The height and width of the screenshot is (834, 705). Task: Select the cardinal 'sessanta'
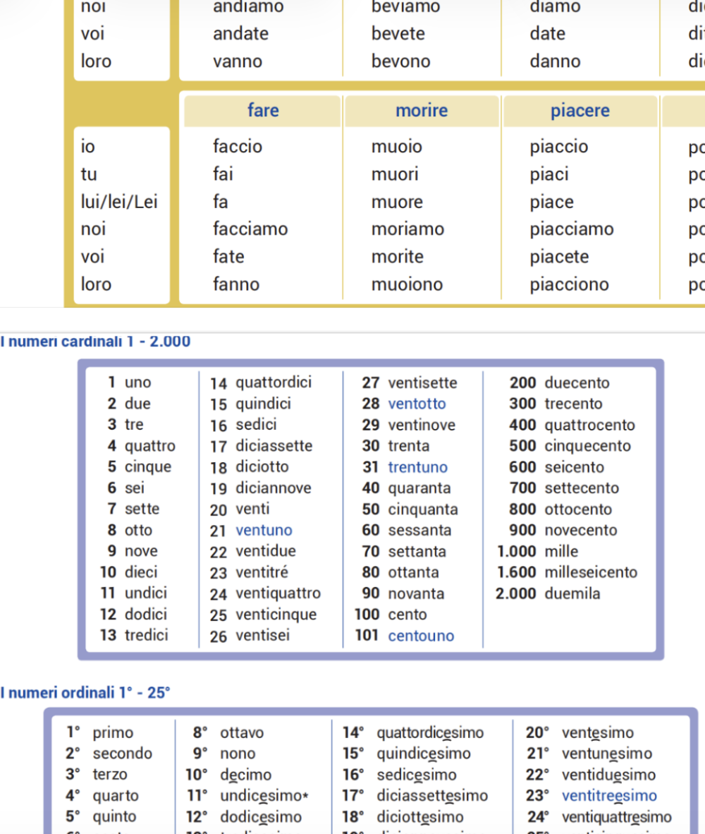pos(419,531)
